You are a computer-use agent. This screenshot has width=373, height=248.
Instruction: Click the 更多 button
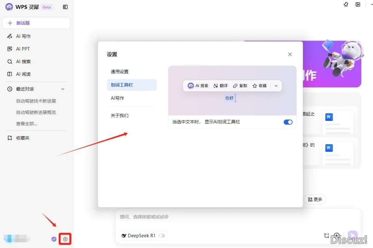(x=315, y=199)
